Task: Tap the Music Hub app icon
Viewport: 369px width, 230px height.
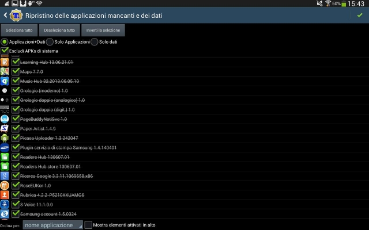Action: [5, 81]
